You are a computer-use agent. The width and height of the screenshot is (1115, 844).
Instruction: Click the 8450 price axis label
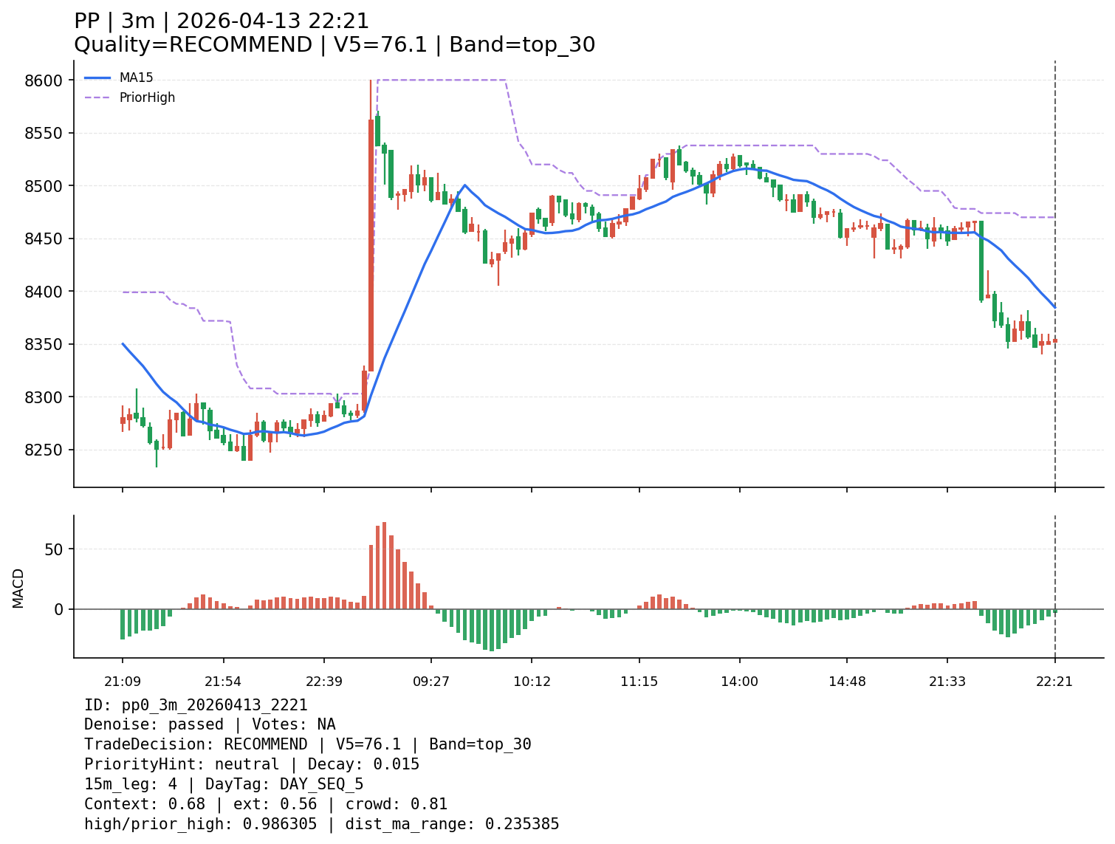click(43, 239)
